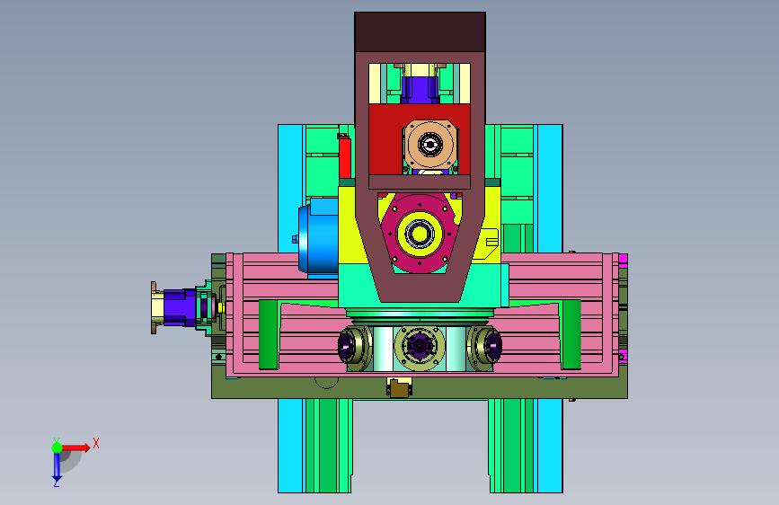Select the right dark green bracket
Screen dimensions: 779x505
point(571,334)
